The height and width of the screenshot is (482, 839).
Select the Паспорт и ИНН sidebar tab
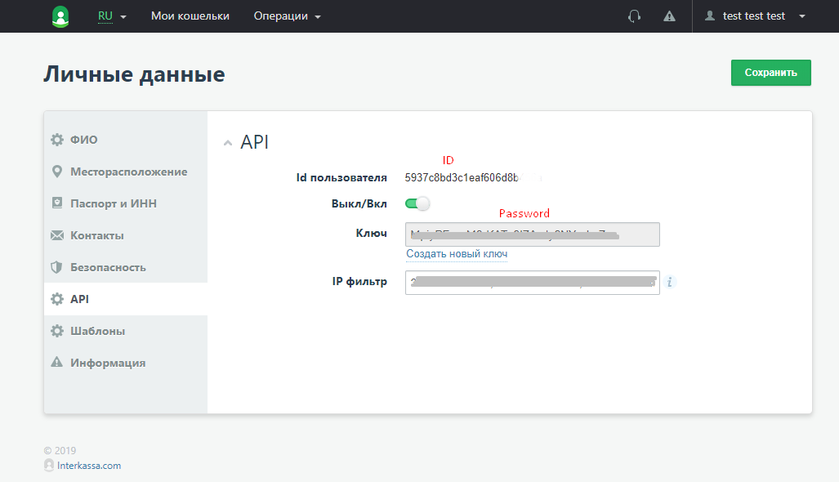click(114, 203)
